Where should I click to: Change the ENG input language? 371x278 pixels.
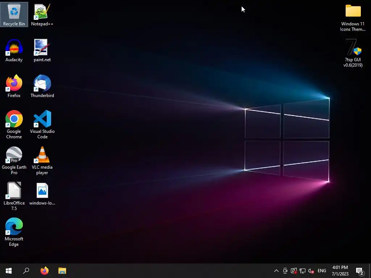(322, 271)
